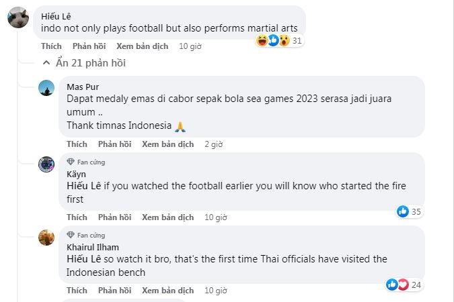Viewport: 454px width, 302px height.
Task: Toggle Thích on Käyn's reply
Action: (77, 217)
